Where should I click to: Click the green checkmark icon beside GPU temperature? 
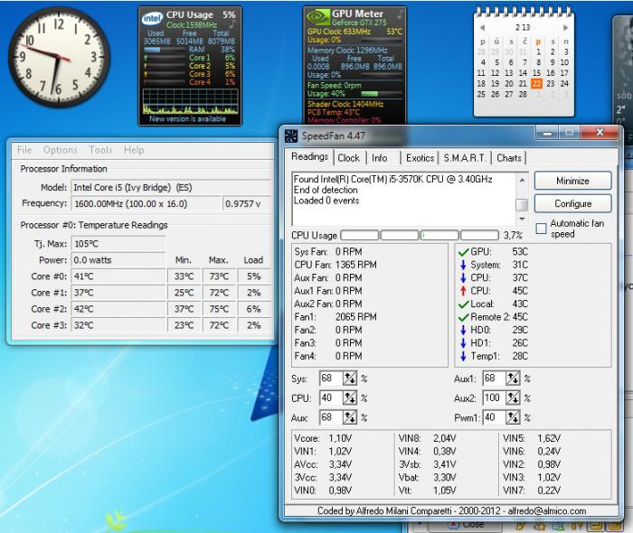[463, 251]
